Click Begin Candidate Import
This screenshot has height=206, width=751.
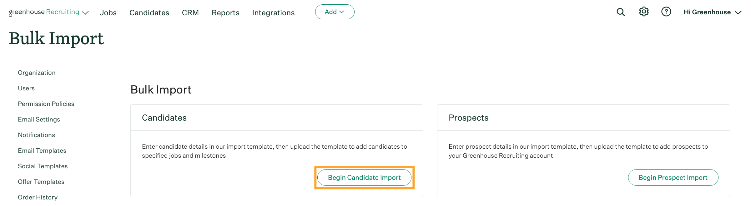click(x=364, y=177)
